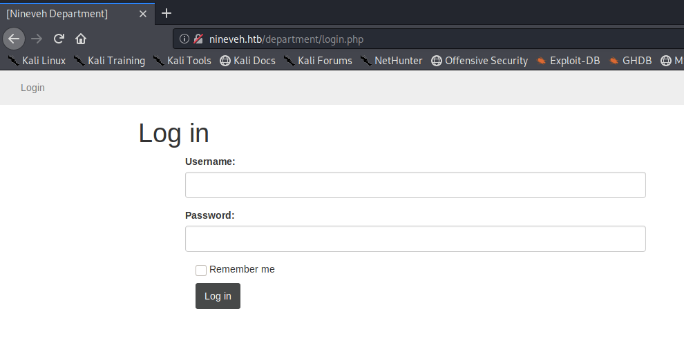Open the Kali Tools bookmark
Screen dimensions: 684x354
(x=182, y=61)
